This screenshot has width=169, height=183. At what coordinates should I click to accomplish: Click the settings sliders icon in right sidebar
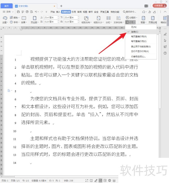(165, 47)
